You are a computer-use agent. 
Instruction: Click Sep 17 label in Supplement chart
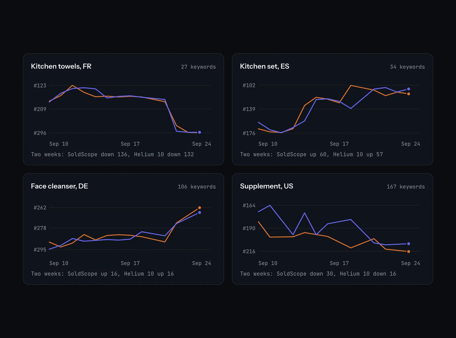tap(339, 263)
